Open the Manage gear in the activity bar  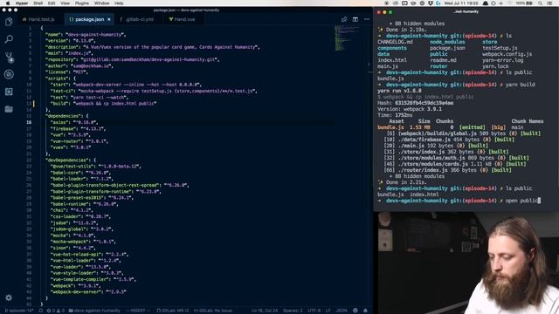9,297
